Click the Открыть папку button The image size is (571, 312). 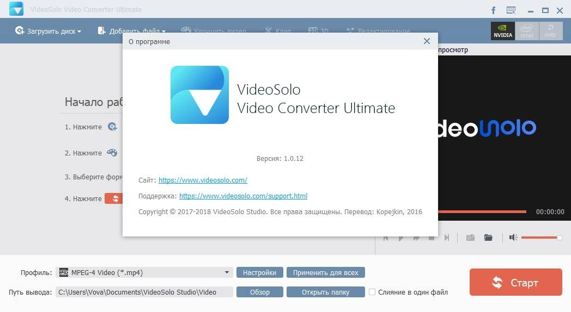click(326, 292)
